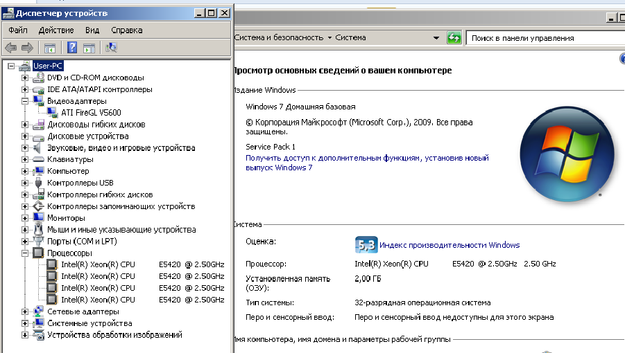Click the Порты (COM и LPT) icon
The image size is (625, 353).
(38, 241)
